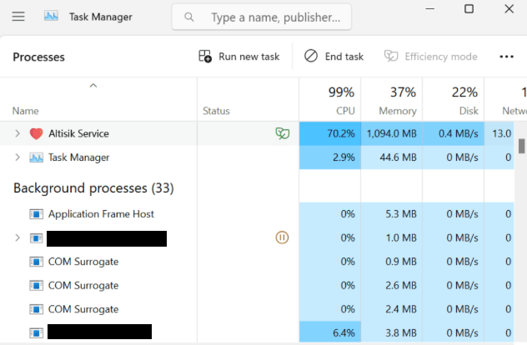Sort processes by Disk column
This screenshot has width=527, height=345.
point(454,100)
